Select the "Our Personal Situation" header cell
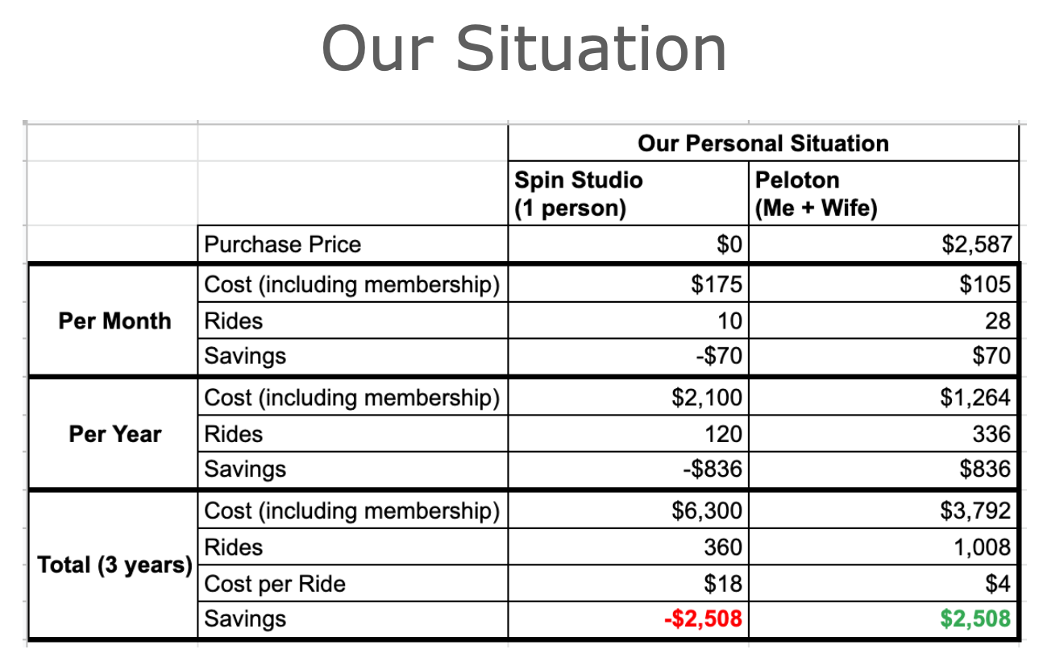The image size is (1043, 670). (763, 143)
